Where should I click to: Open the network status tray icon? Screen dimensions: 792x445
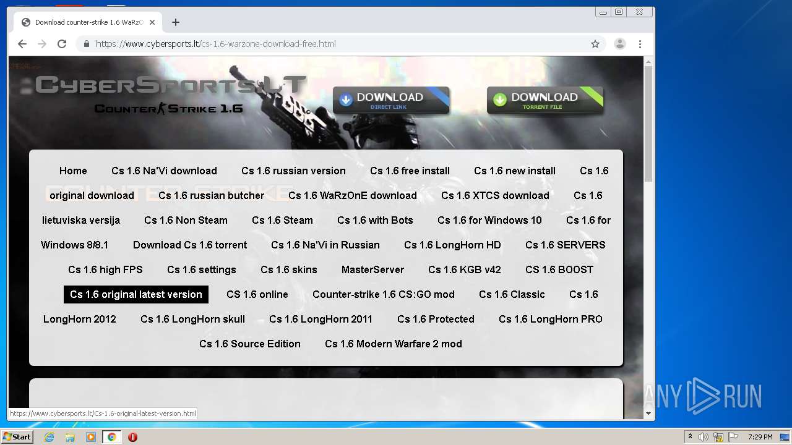[x=718, y=437]
